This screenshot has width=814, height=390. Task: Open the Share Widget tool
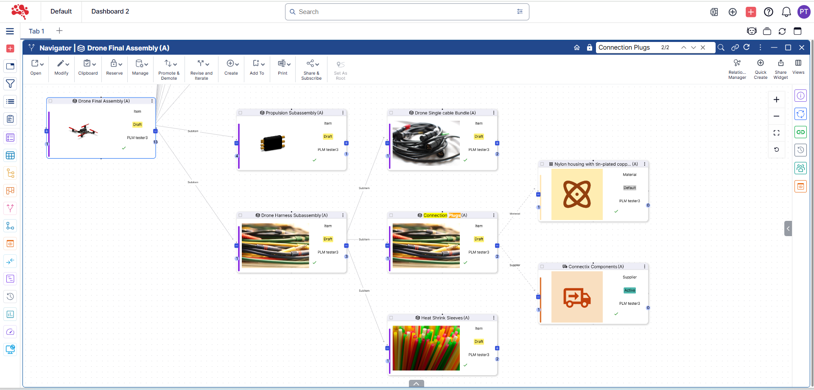tap(780, 69)
